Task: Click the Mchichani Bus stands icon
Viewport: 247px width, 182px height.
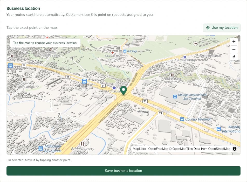Action: 41,148
